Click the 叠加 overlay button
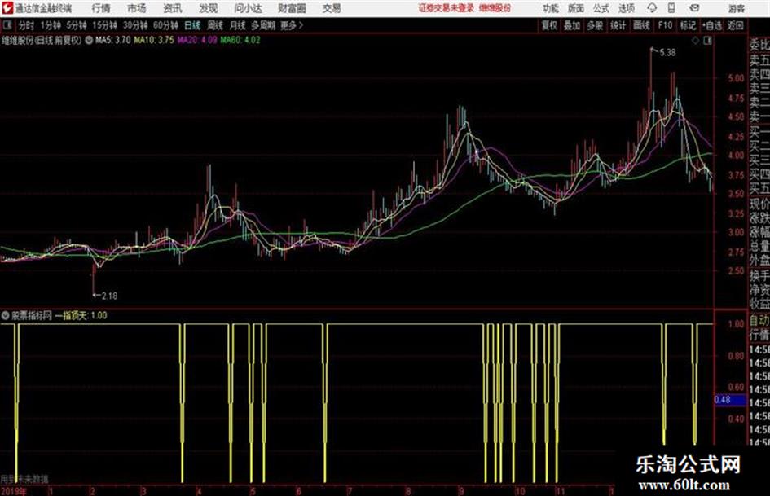The height and width of the screenshot is (496, 770). (572, 25)
